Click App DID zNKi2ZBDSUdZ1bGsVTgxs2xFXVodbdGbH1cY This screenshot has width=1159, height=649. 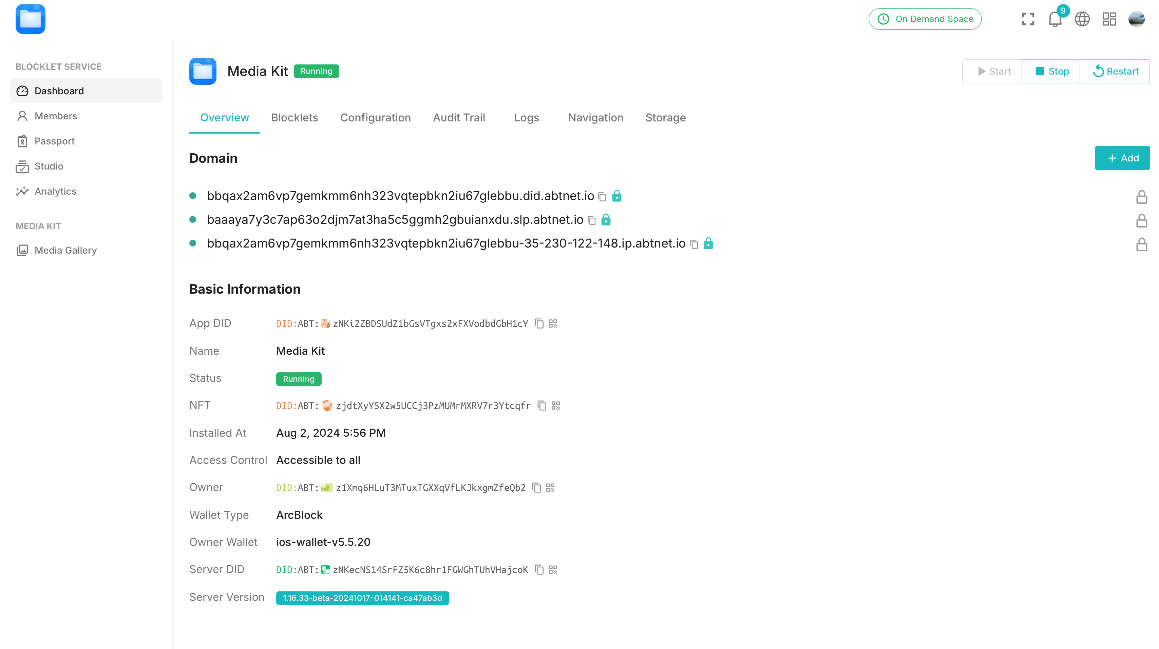tap(431, 323)
